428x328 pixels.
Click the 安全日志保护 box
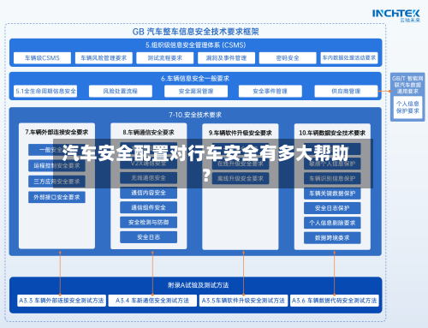332,208
